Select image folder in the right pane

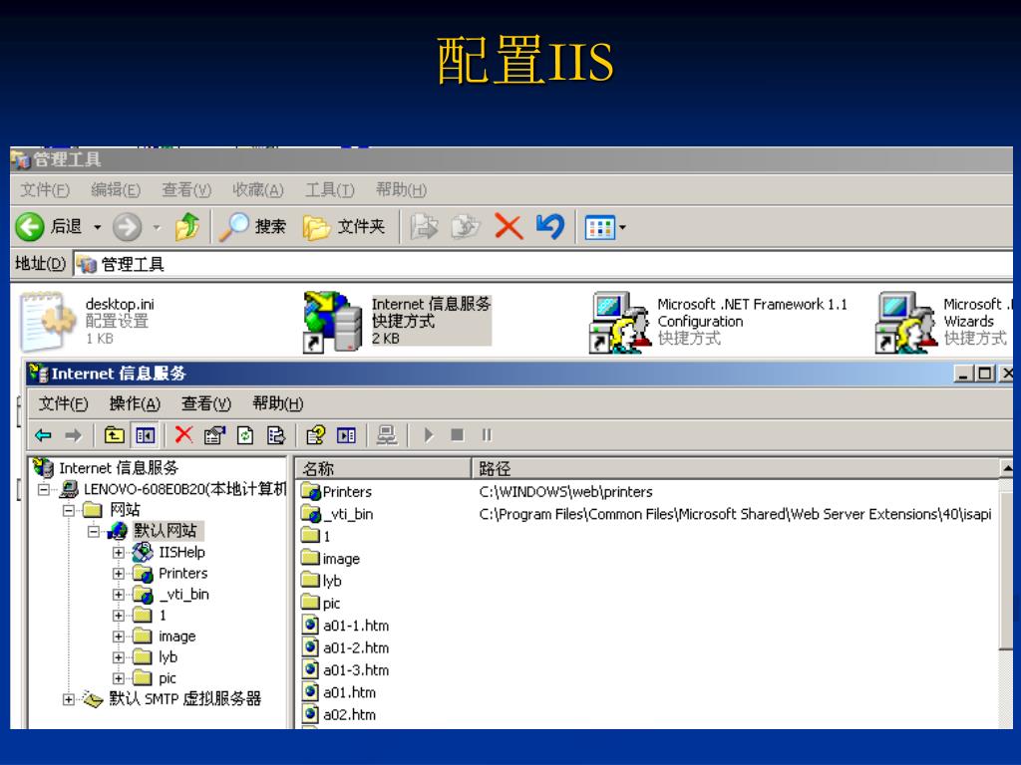click(341, 559)
